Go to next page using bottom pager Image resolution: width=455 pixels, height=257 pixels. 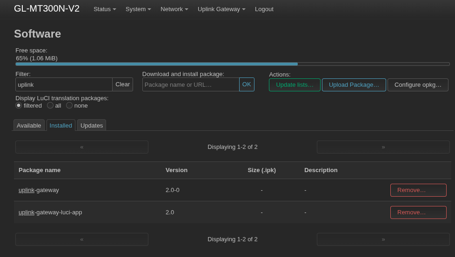[x=383, y=239]
